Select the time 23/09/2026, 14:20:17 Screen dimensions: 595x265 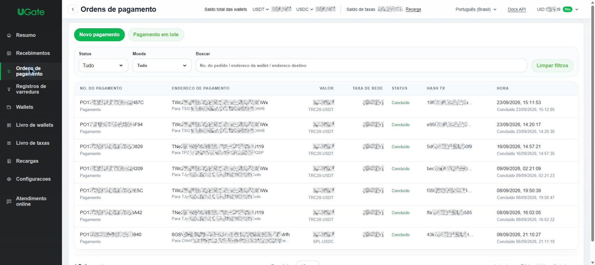(519, 125)
